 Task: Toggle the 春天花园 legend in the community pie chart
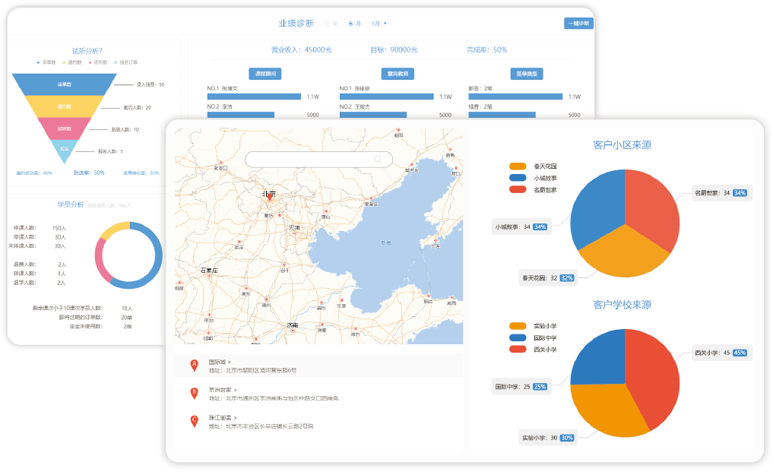tap(518, 166)
